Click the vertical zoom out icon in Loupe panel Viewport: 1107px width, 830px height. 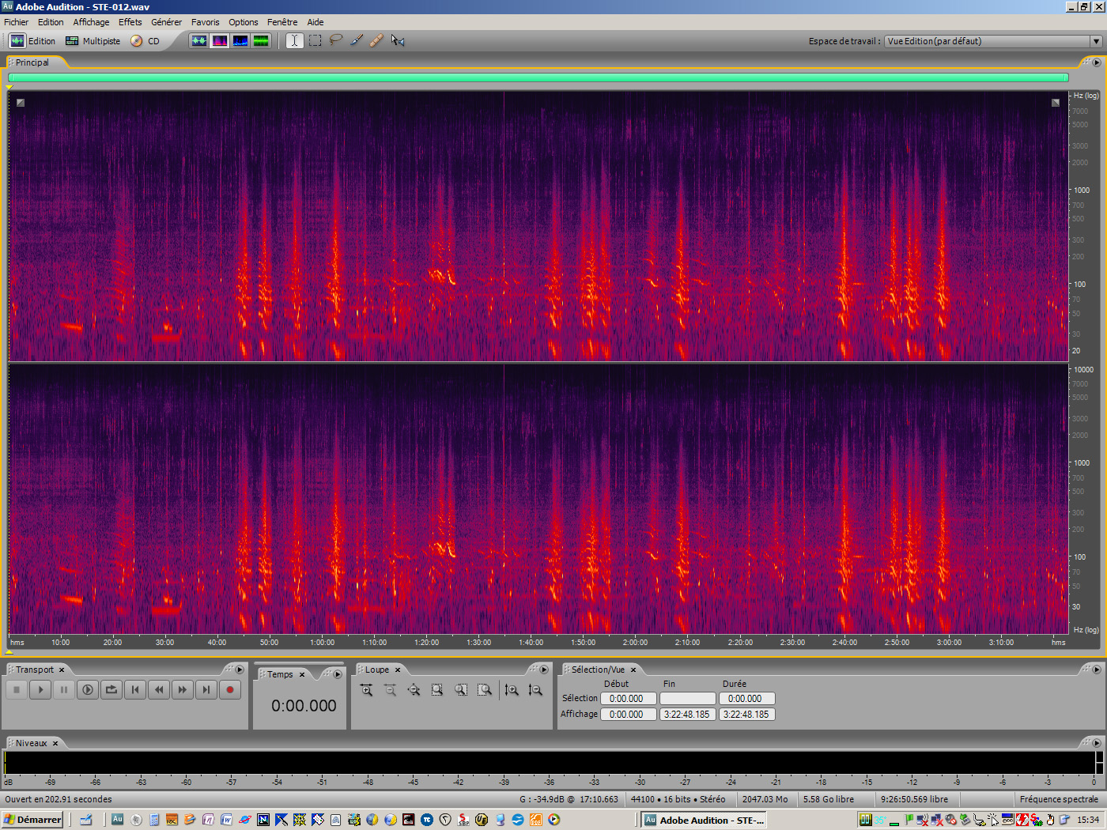tap(535, 689)
